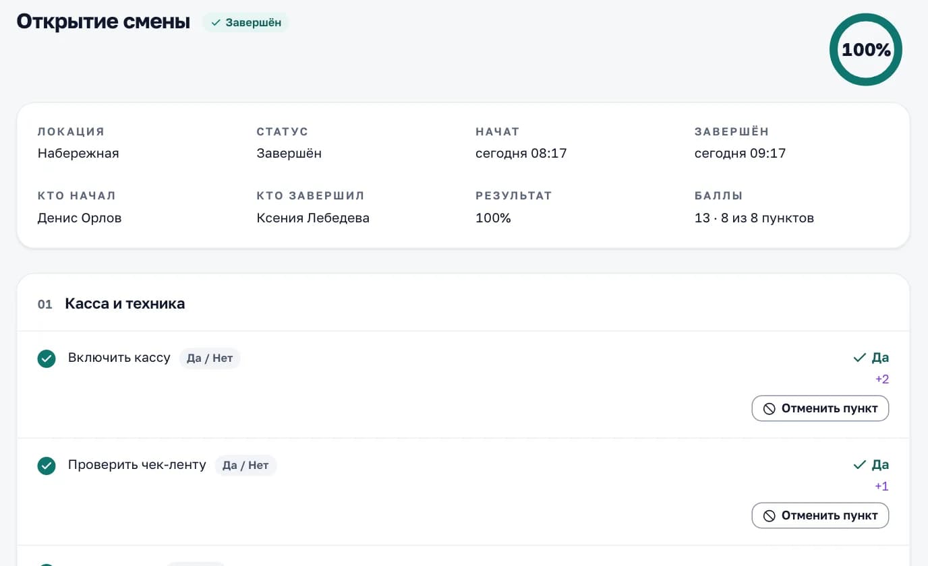
Task: Click the start time сегодня 08:17
Action: click(521, 153)
